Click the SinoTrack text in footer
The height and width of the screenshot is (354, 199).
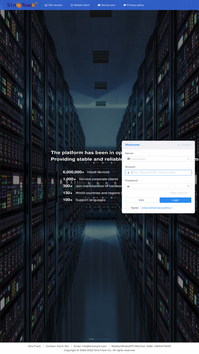tap(34, 346)
